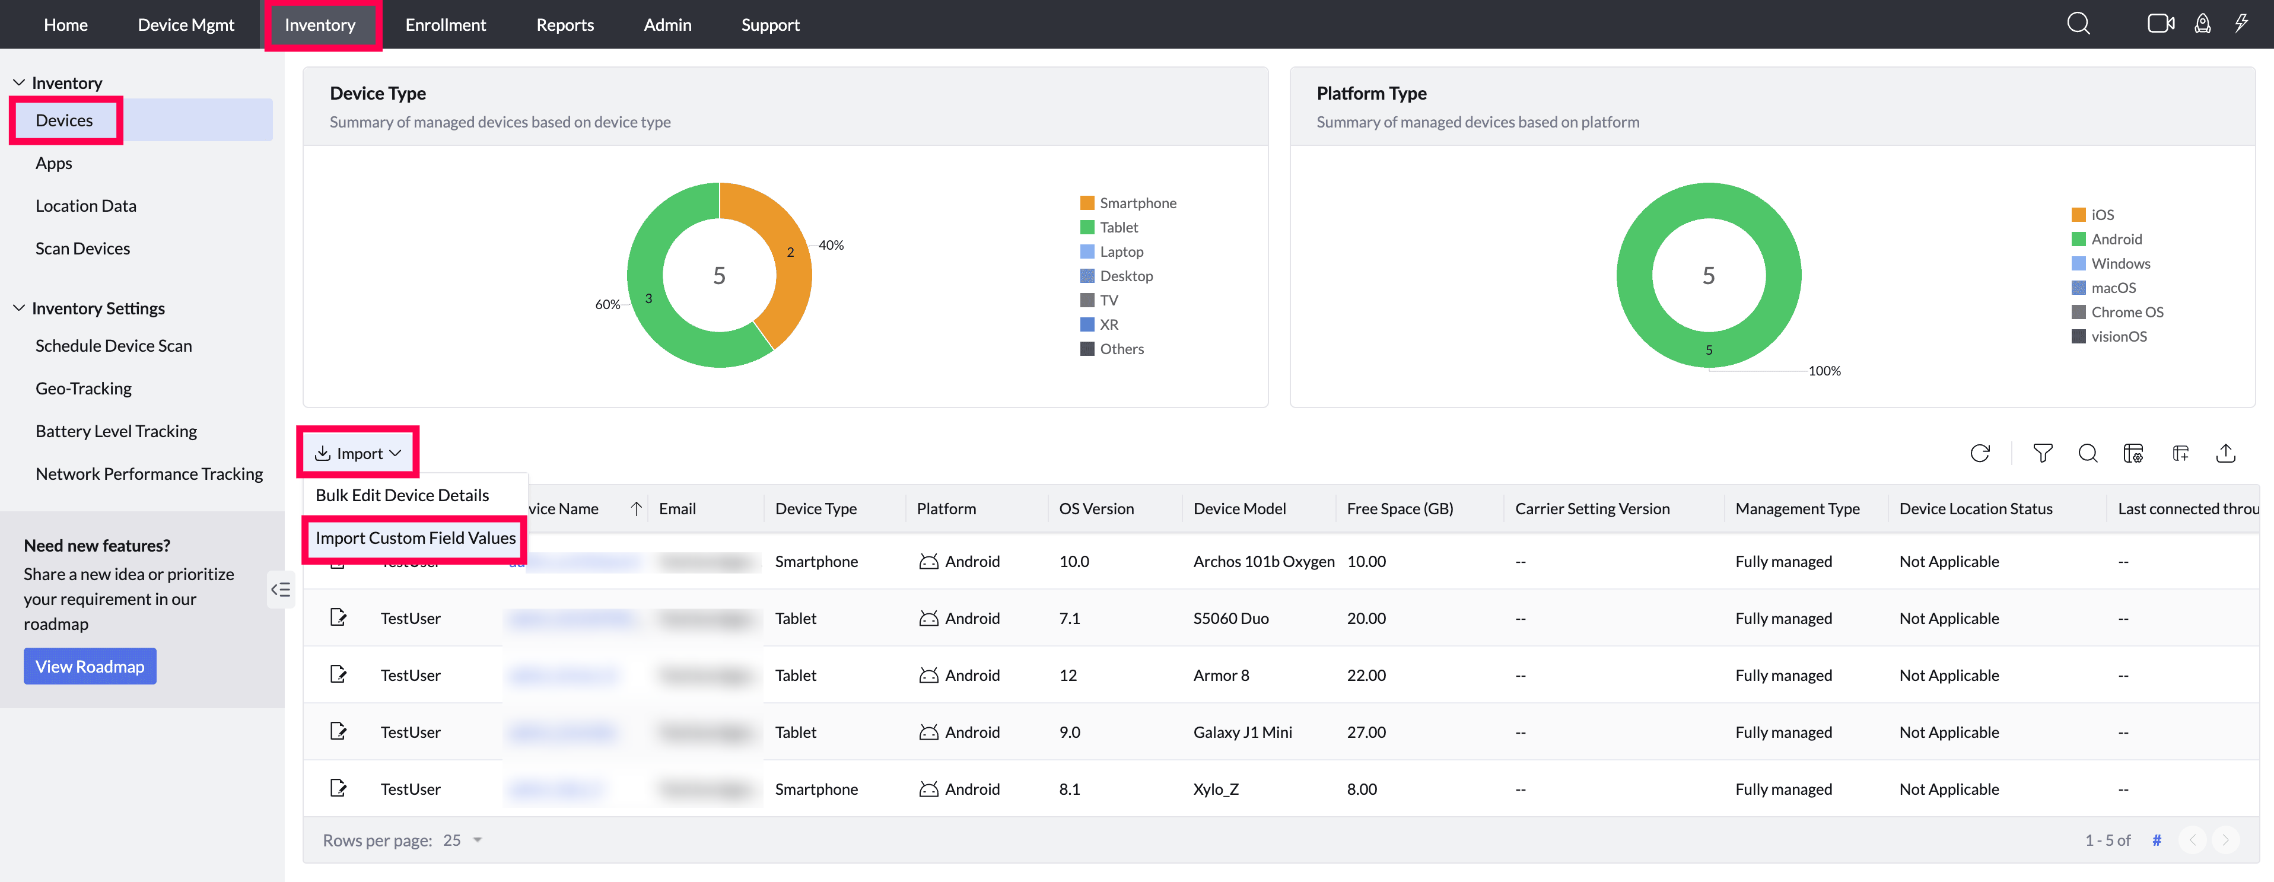
Task: Refresh the device table
Action: [1980, 454]
